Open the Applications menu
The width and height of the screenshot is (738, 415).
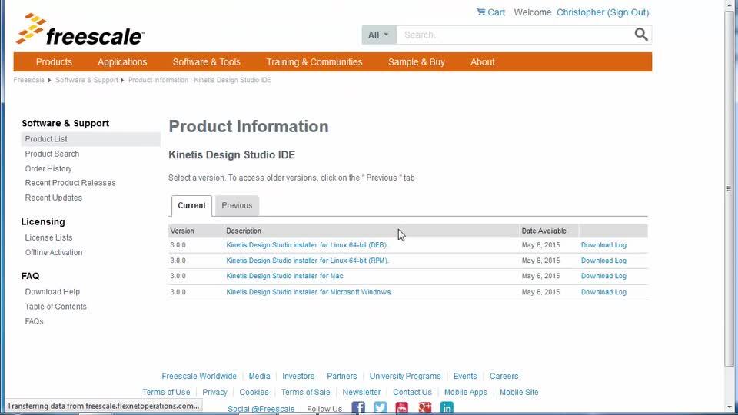[122, 62]
